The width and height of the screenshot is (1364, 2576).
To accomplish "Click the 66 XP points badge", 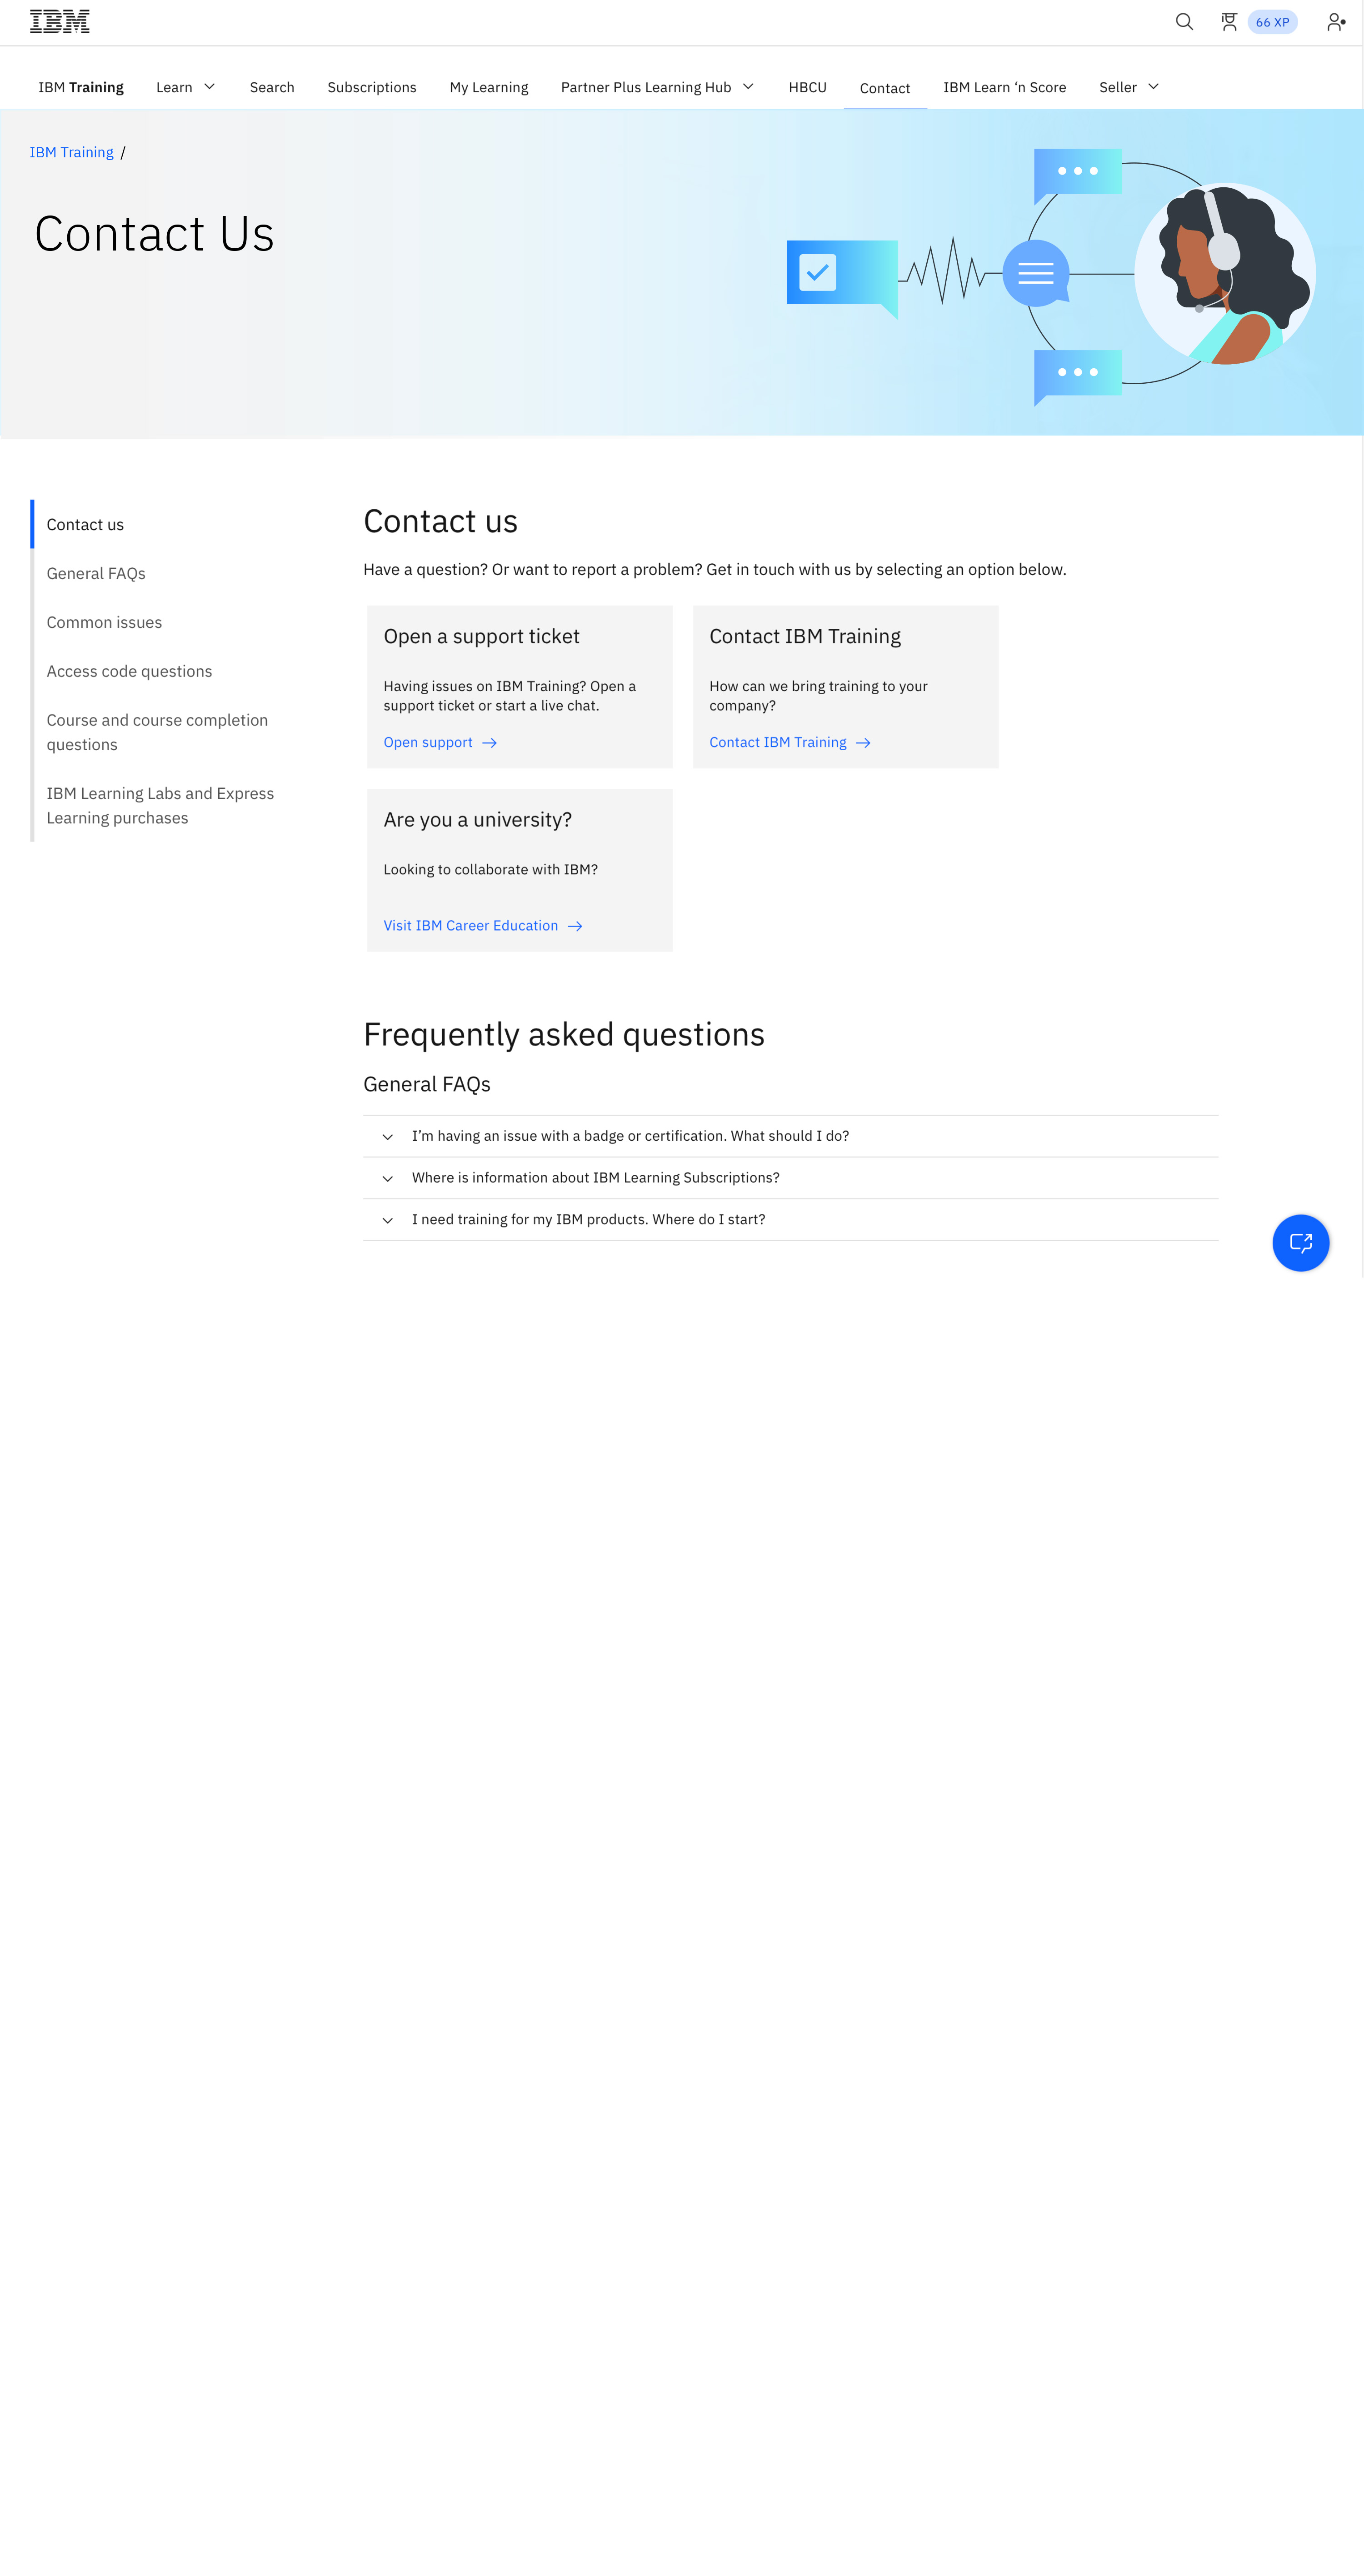I will [1272, 22].
